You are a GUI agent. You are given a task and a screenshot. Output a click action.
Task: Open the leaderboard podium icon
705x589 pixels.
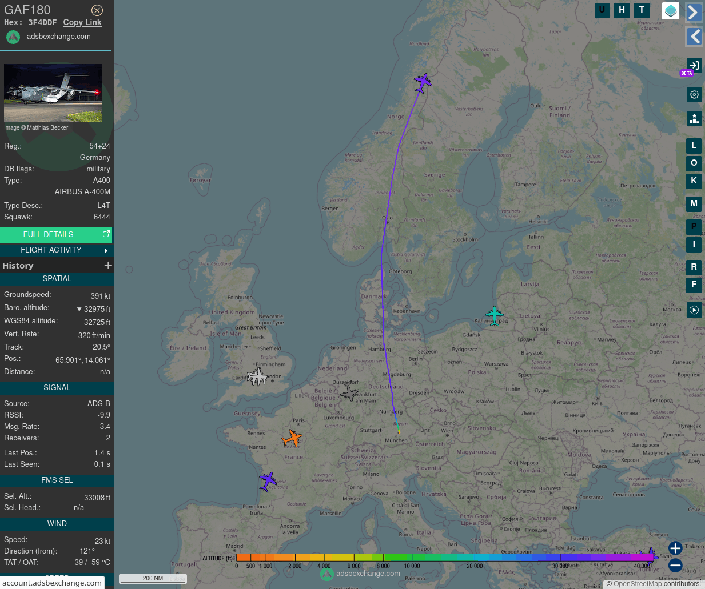pos(694,118)
